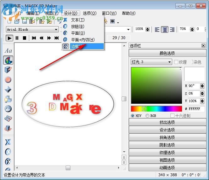Open a file with the folder icon
Screen dimensions: 209x180
coord(17,21)
